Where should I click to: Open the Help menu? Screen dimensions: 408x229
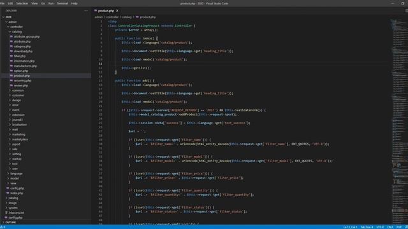pos(75,4)
